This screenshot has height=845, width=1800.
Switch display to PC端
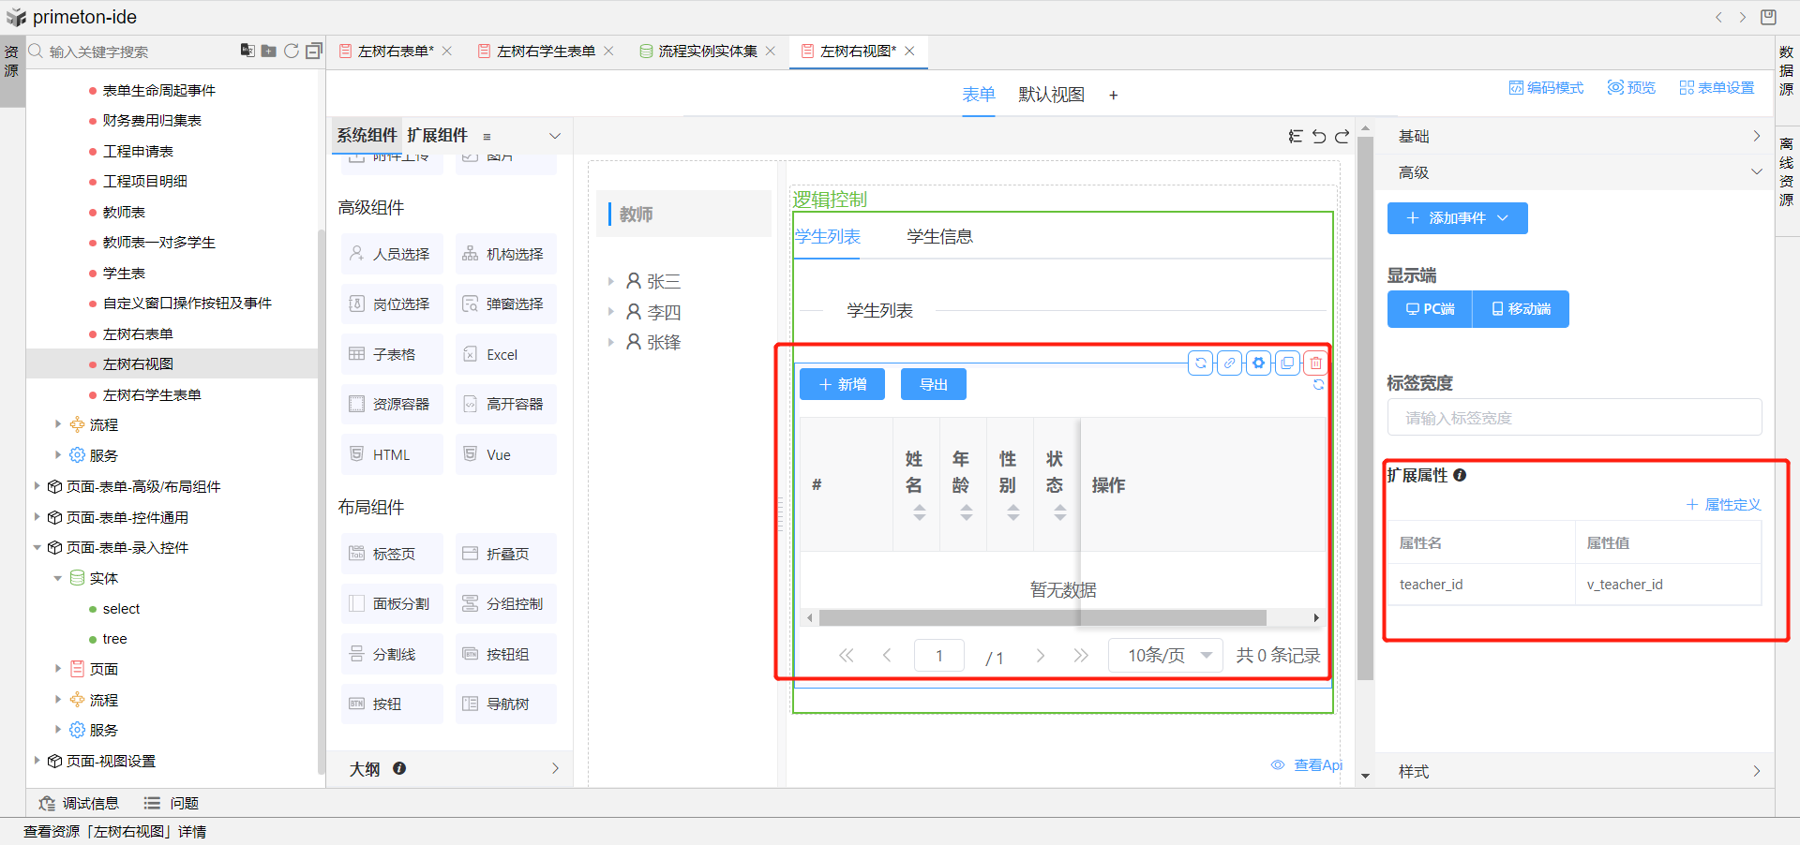1430,309
